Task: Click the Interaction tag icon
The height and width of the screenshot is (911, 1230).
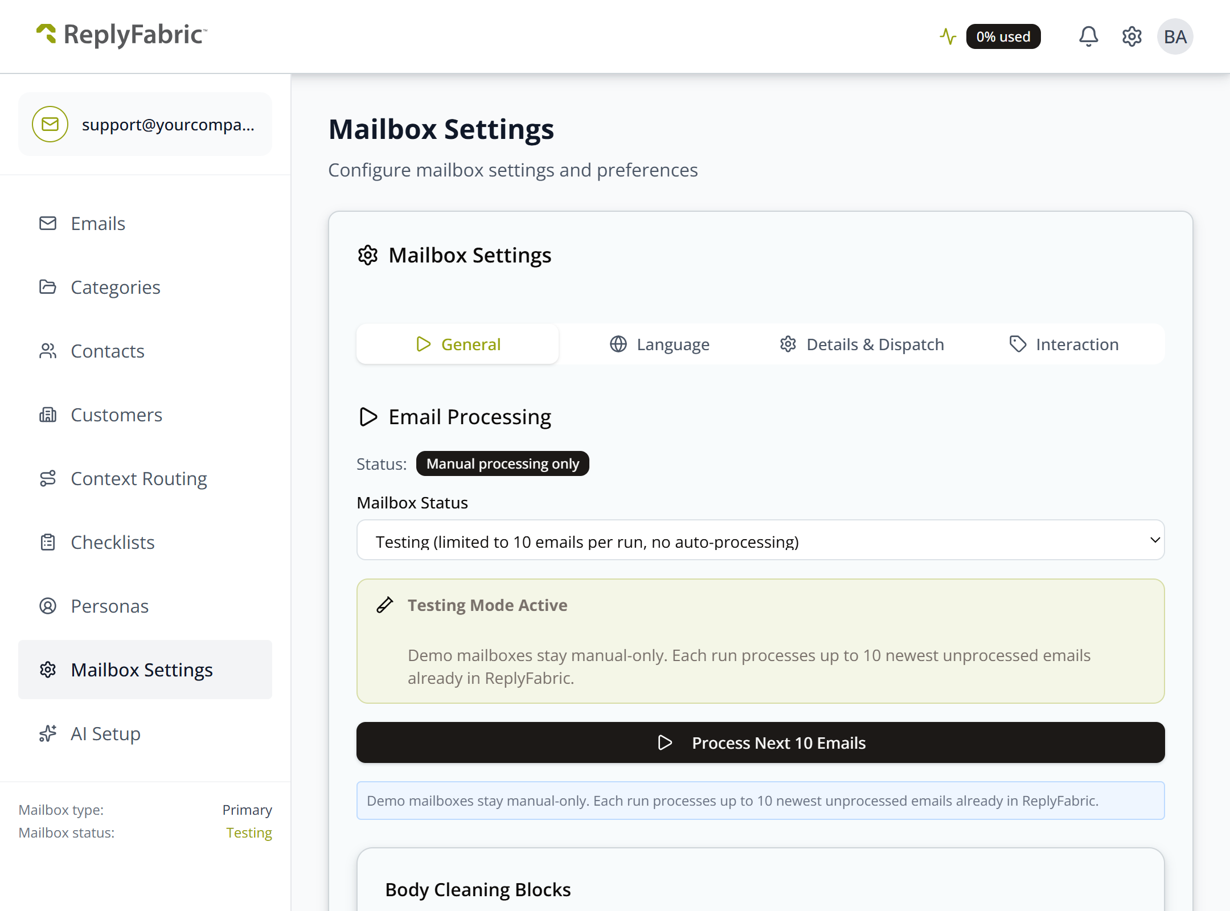Action: point(1018,344)
